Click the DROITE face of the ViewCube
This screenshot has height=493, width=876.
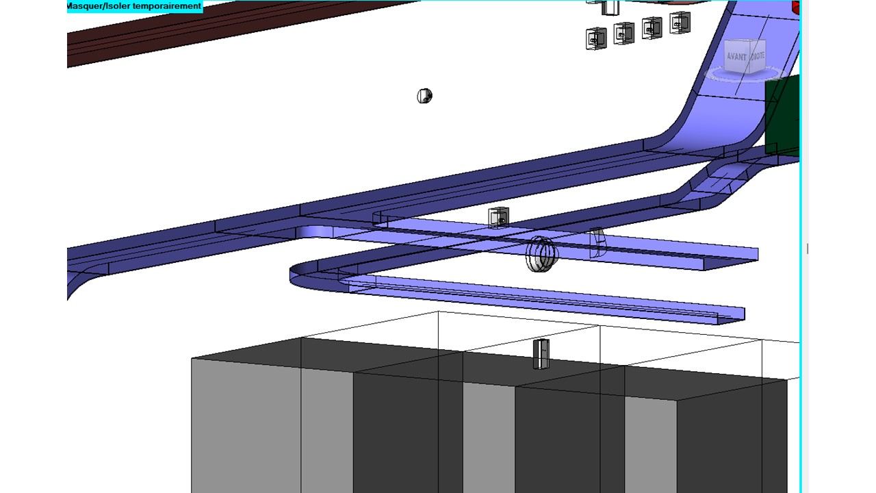[758, 55]
